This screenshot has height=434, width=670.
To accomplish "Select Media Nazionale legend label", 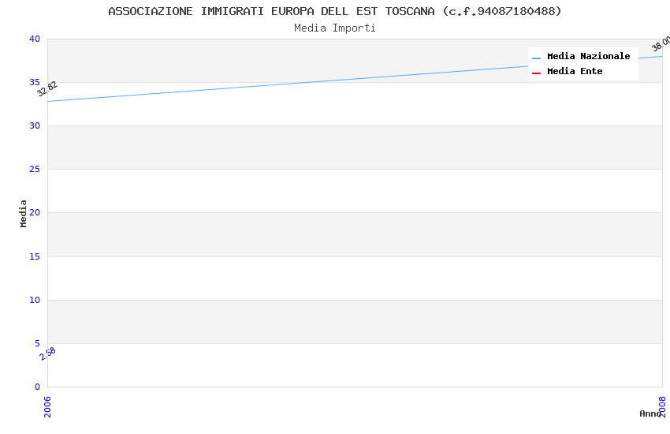I will (588, 56).
